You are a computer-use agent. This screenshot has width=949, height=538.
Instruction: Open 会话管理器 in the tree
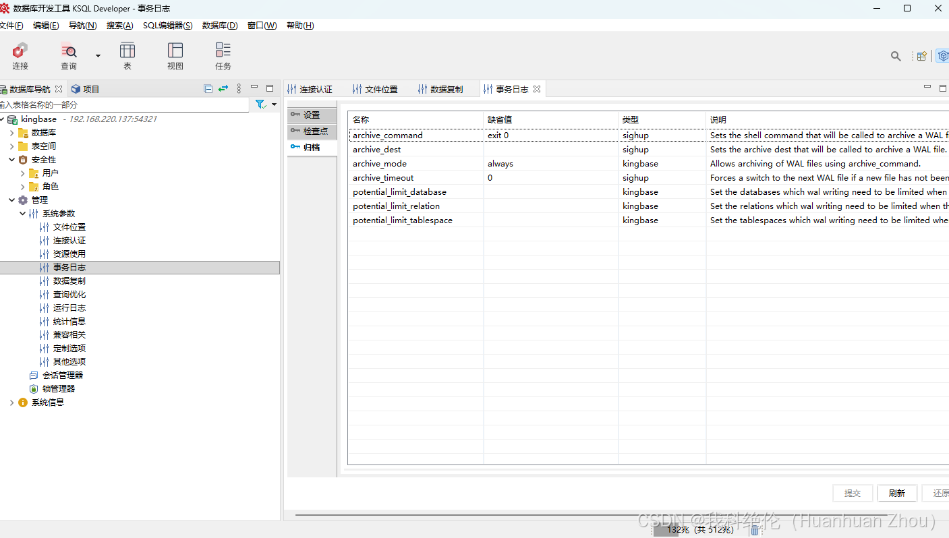pos(63,376)
